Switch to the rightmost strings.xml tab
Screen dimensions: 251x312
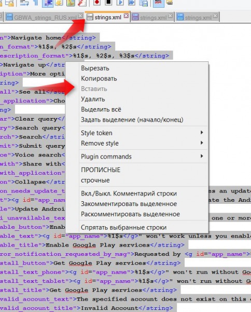pyautogui.click(x=198, y=17)
